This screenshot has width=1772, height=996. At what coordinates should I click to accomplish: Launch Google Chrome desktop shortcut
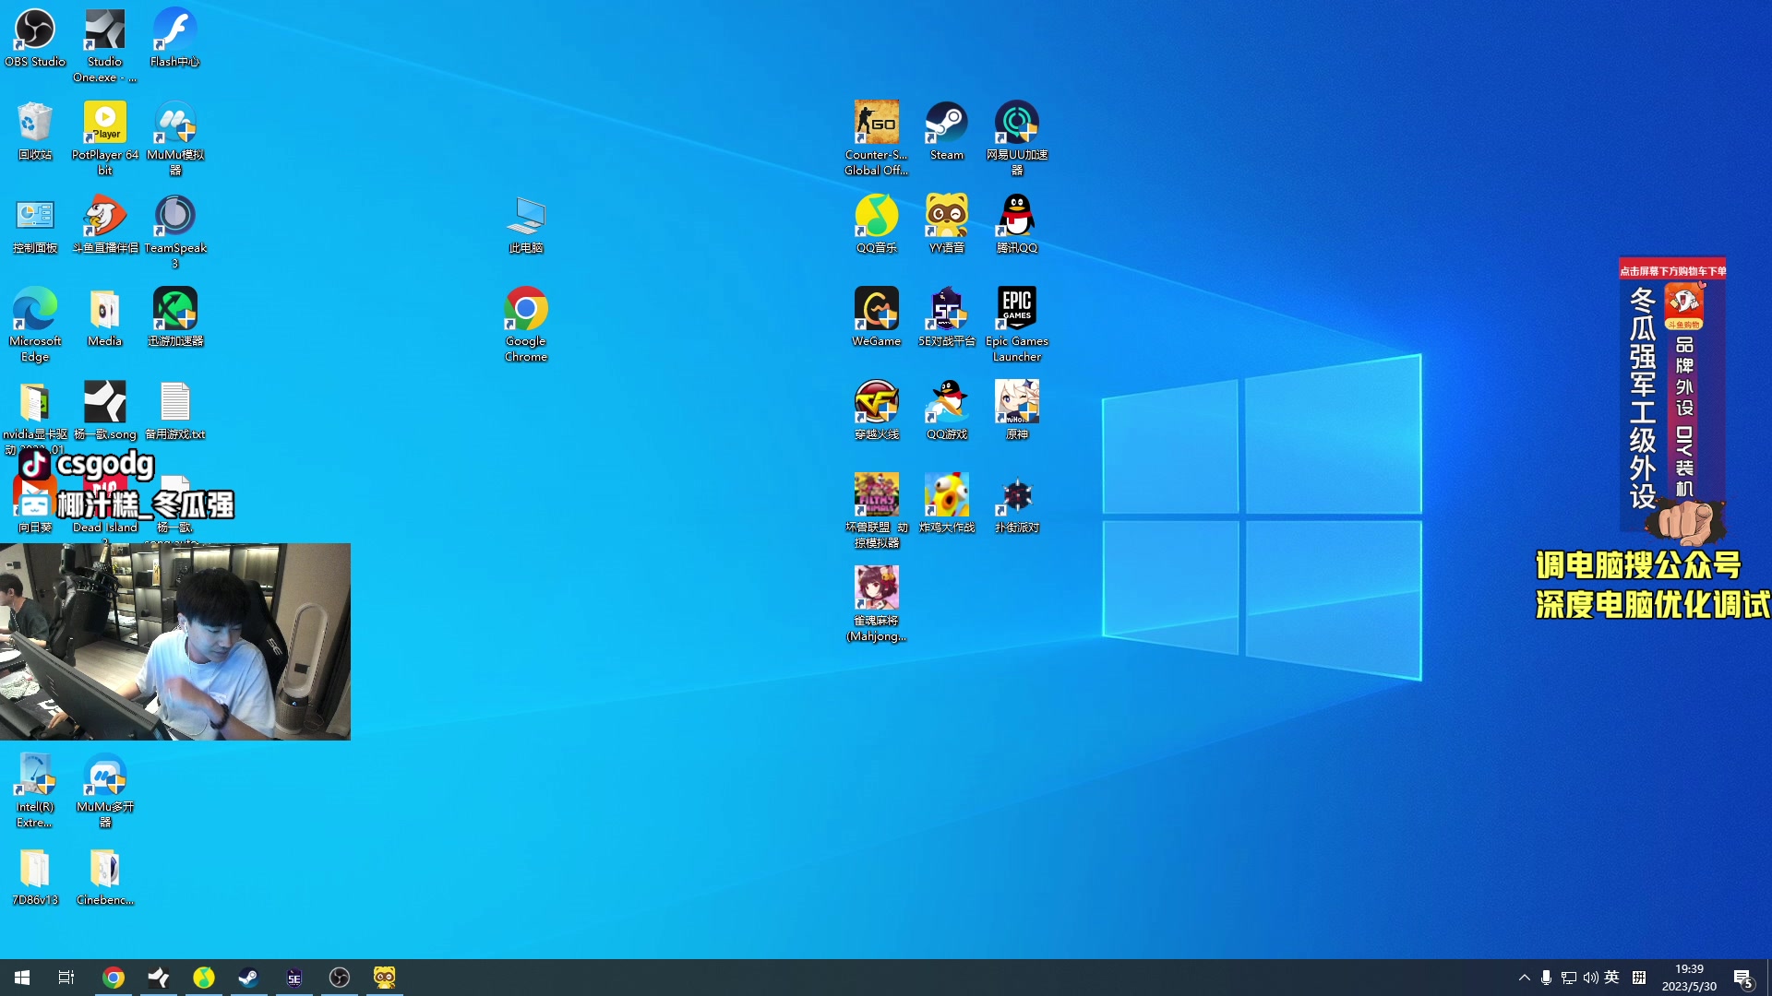click(526, 325)
